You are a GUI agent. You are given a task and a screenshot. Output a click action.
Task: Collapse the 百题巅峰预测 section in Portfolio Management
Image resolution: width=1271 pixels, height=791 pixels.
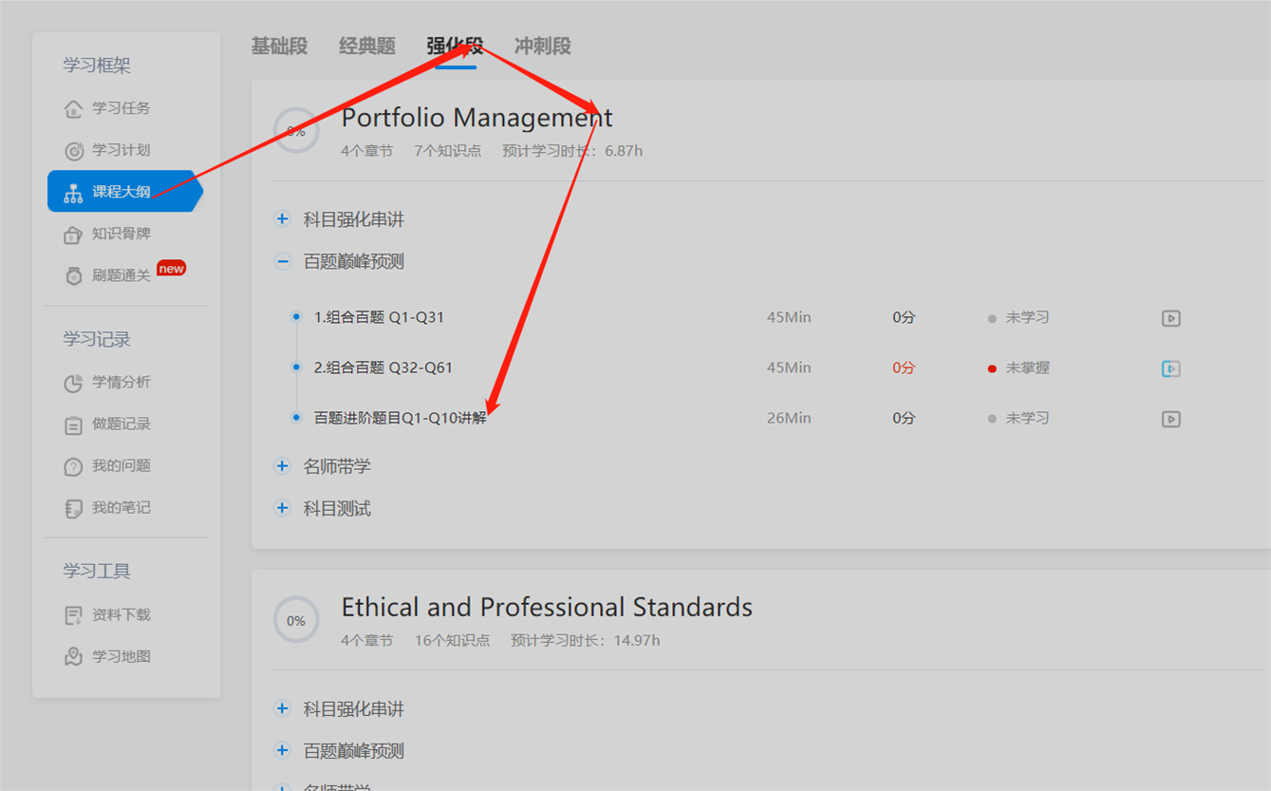(282, 261)
